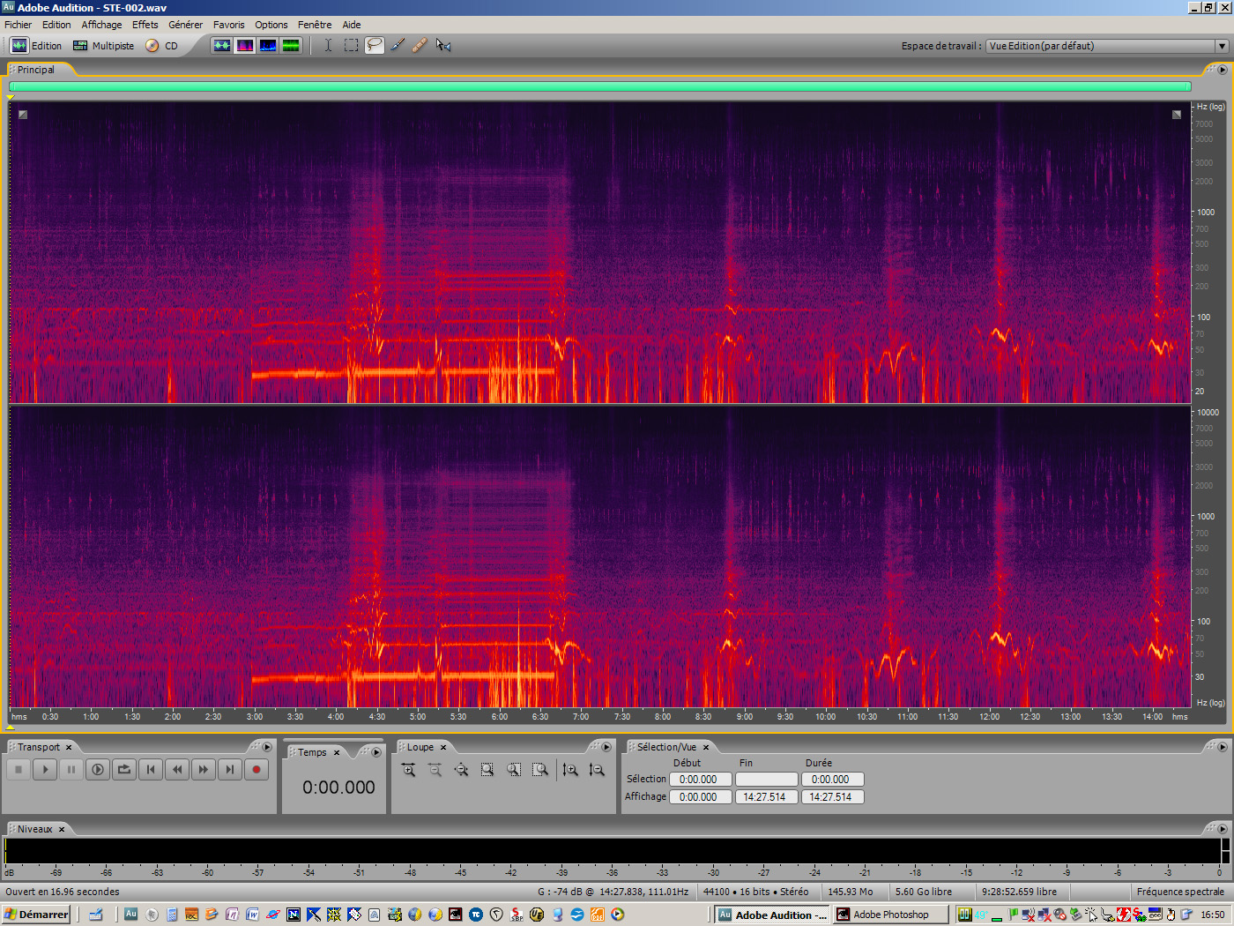Viewport: 1234px width, 926px height.
Task: Zoom in horizontally using the Loupe panel
Action: (x=408, y=769)
